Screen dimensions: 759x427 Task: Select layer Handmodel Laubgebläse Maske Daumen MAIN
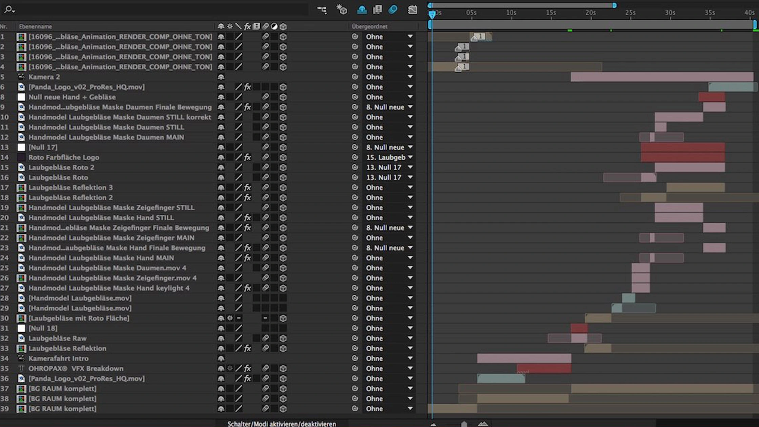[x=106, y=137]
